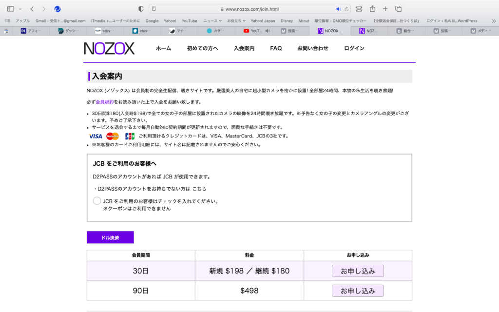Click the $498 price cell
This screenshot has height=312, width=499.
[x=249, y=291]
